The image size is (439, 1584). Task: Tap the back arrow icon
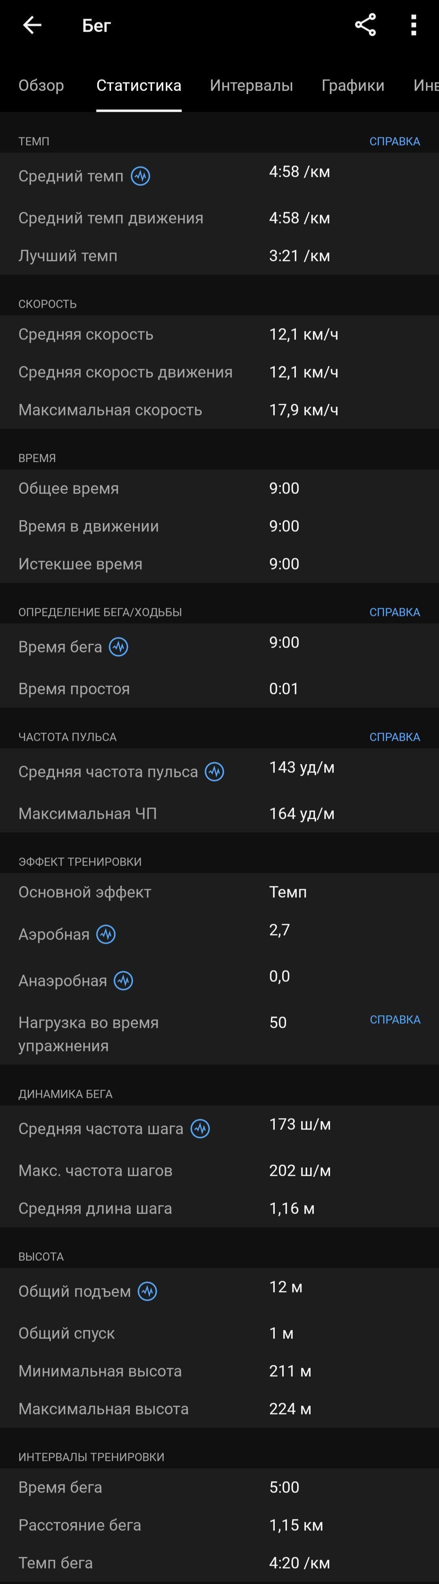pyautogui.click(x=32, y=25)
